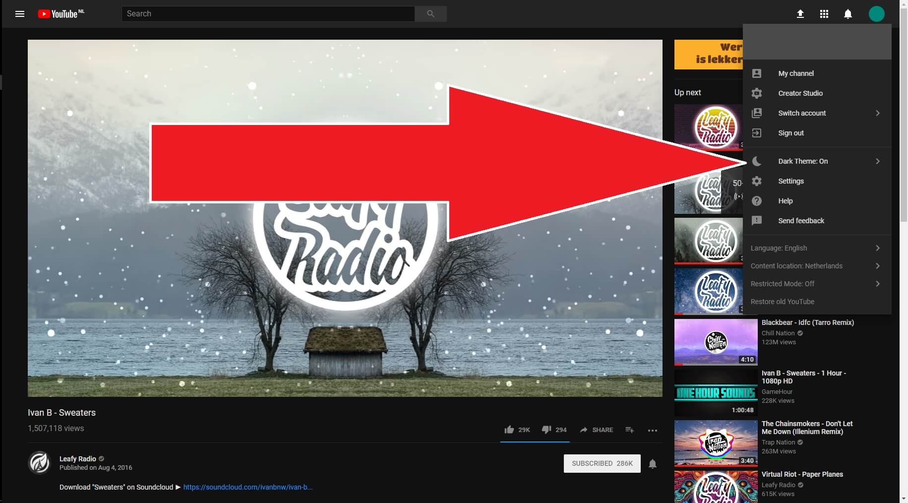Select Sign out menu item
Image resolution: width=908 pixels, height=503 pixels.
[x=817, y=133]
